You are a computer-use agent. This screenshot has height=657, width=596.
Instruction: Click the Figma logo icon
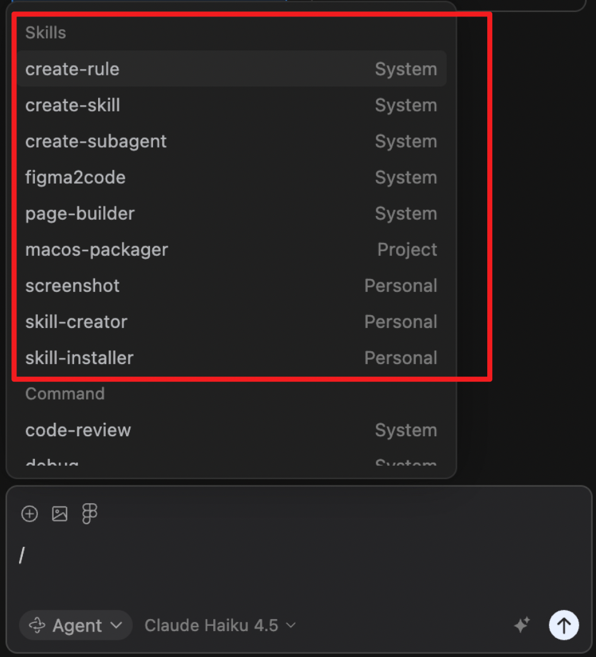pos(90,514)
